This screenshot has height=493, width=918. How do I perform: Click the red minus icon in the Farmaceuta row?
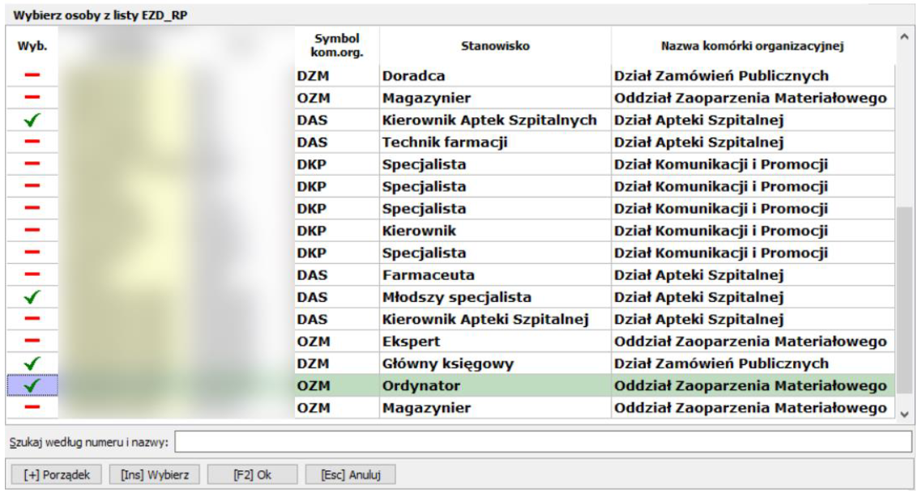(x=32, y=275)
